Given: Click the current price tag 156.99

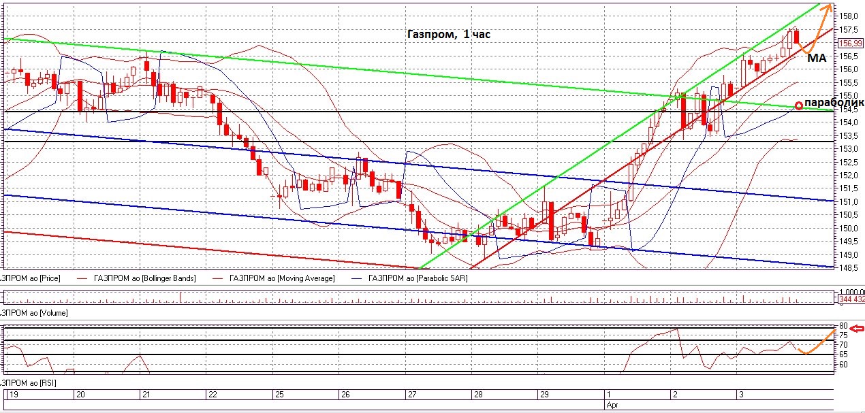Looking at the screenshot, I should click(x=852, y=43).
